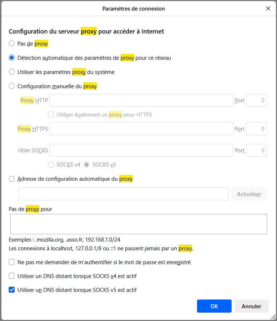
Task: Select 'Adresse de configuration automatique du proxy'
Action: pos(12,179)
